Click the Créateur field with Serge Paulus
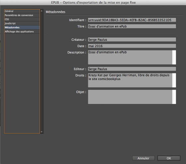This screenshot has height=164, width=186. tap(132, 40)
